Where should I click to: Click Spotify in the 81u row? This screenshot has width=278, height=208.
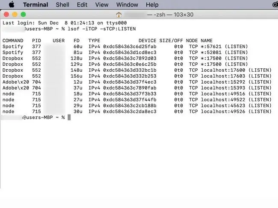[13, 53]
